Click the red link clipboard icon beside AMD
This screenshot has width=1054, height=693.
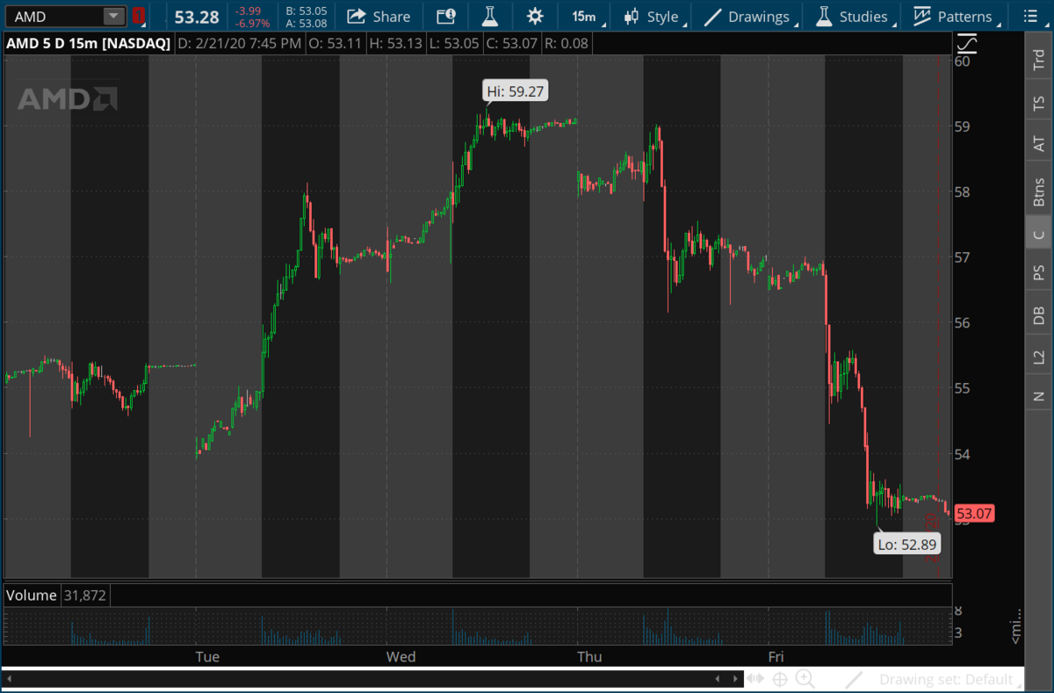139,17
